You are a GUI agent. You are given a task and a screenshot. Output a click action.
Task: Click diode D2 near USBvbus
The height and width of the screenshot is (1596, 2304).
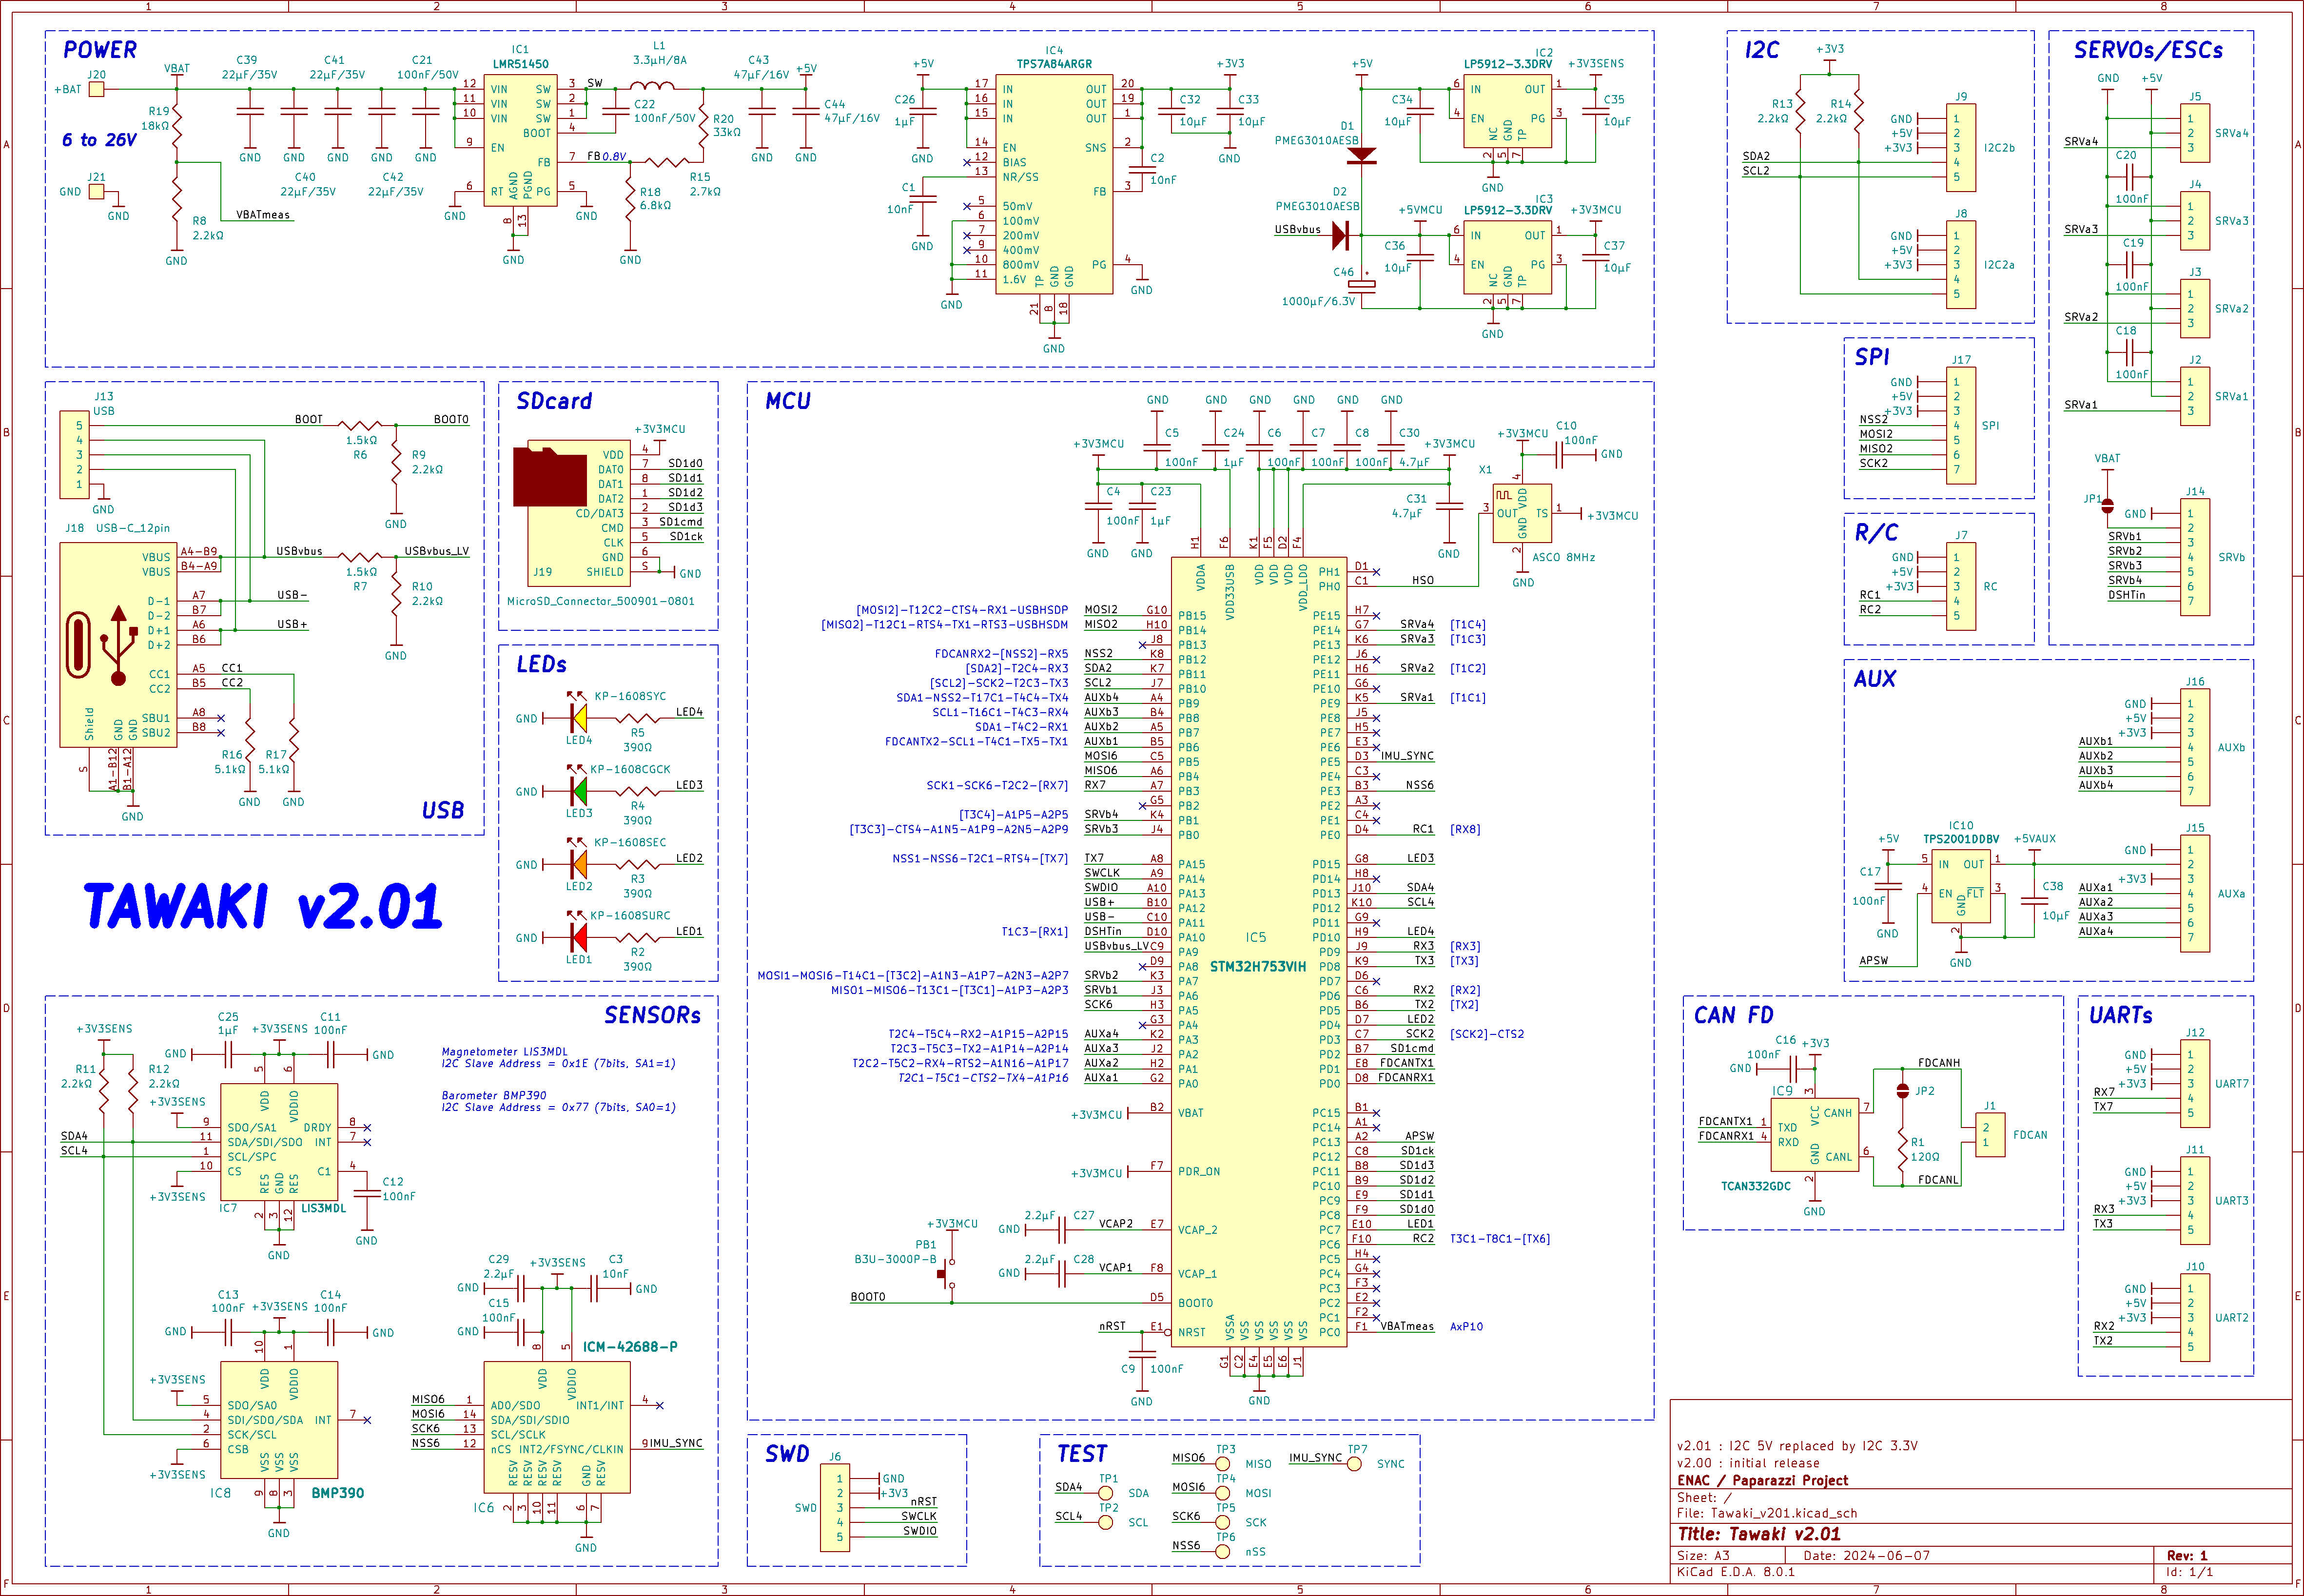(x=1341, y=236)
